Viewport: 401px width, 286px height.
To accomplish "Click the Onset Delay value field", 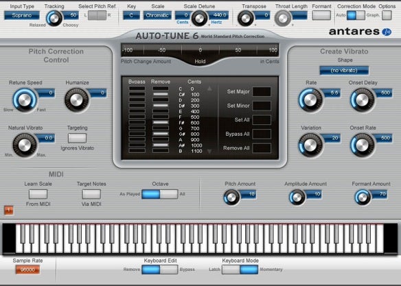I will coord(384,93).
